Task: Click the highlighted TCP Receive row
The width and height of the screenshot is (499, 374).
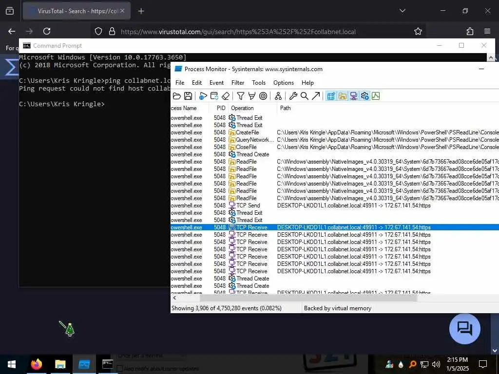Action: point(335,227)
